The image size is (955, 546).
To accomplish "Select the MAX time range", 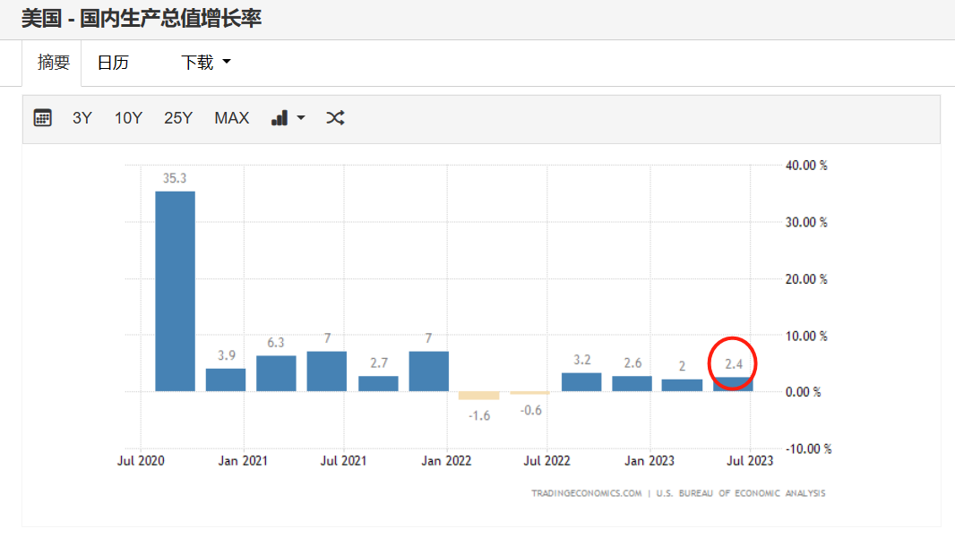I will tap(231, 118).
